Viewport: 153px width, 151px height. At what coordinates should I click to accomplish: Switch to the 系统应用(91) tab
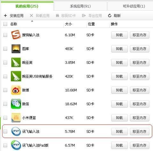point(80,6)
